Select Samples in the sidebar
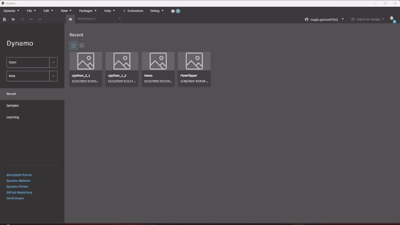Screen dimensions: 400x225 click(13, 106)
